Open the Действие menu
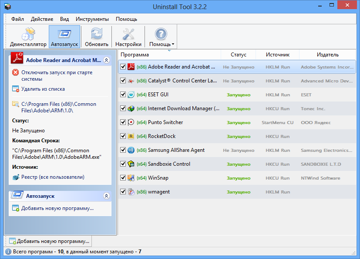The image size is (360, 259). [42, 19]
